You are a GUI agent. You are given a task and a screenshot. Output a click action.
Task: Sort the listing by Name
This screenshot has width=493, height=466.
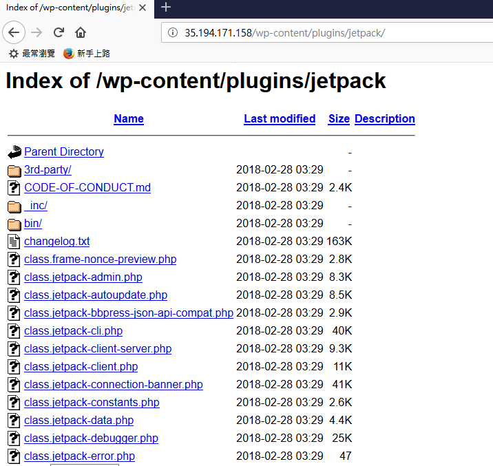[129, 119]
